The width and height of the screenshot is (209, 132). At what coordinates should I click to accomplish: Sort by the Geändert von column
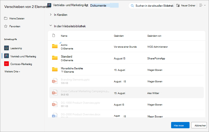tap(154, 36)
